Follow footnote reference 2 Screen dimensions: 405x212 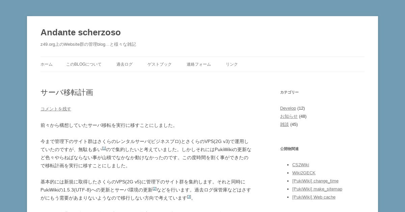tap(155, 188)
